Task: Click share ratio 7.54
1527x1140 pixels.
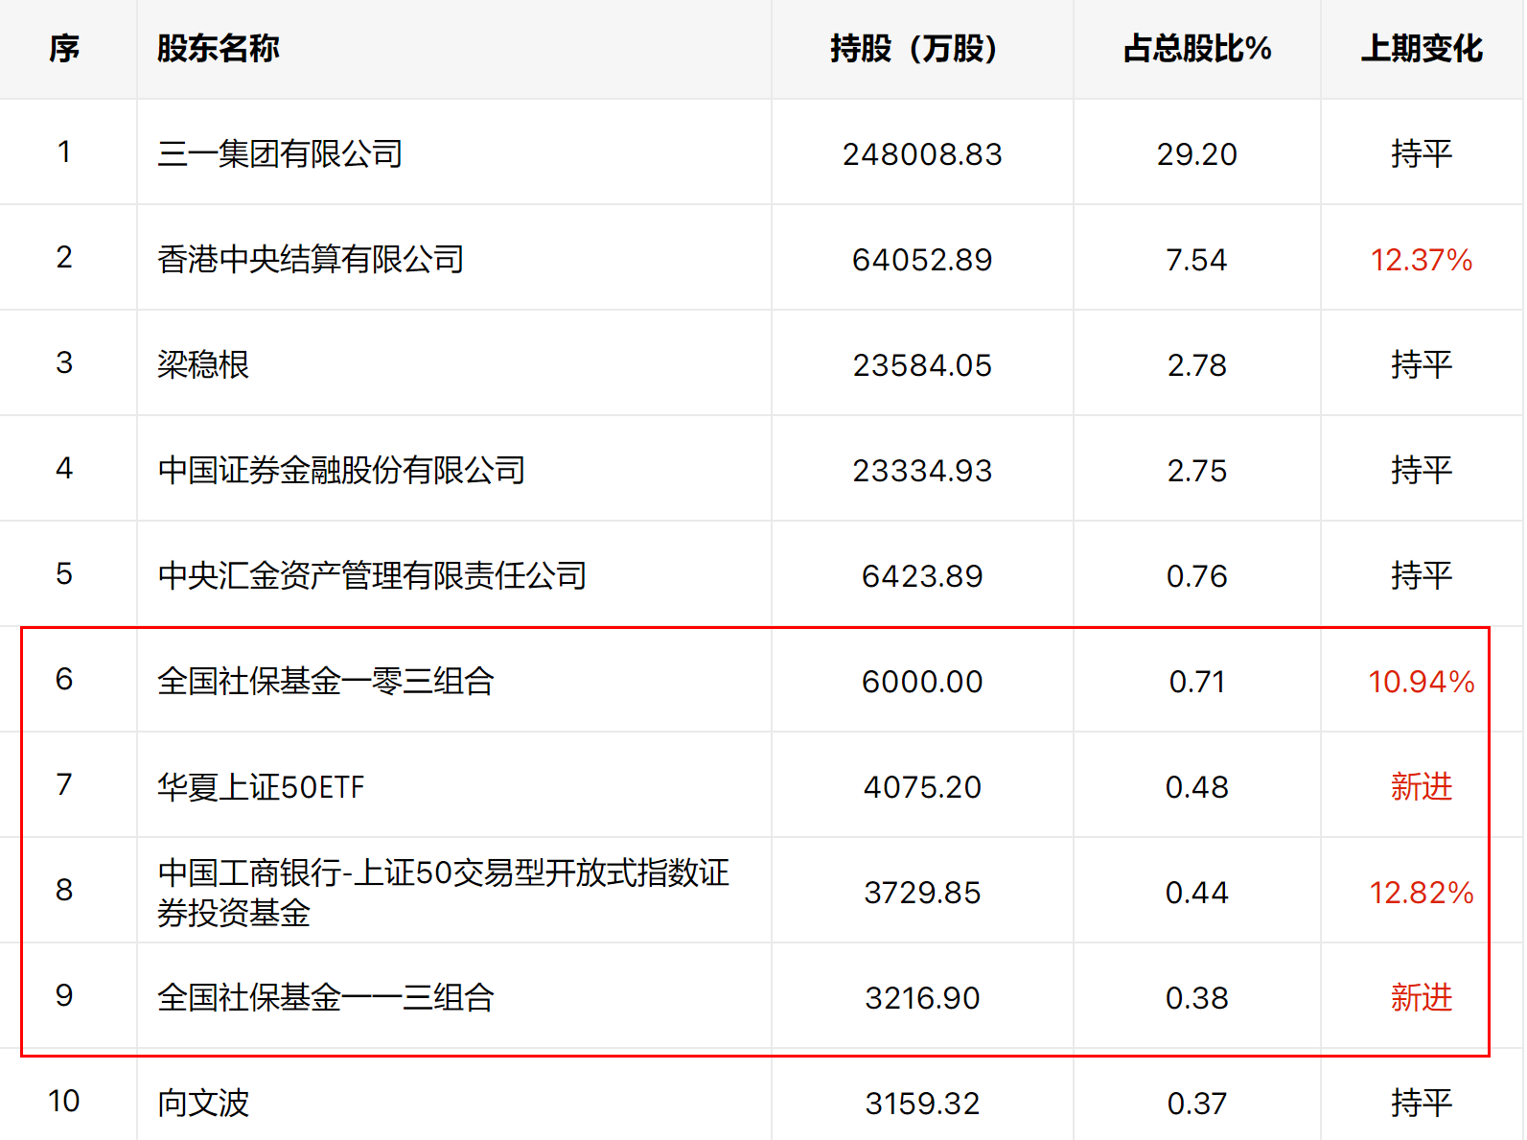Action: coord(1197,260)
